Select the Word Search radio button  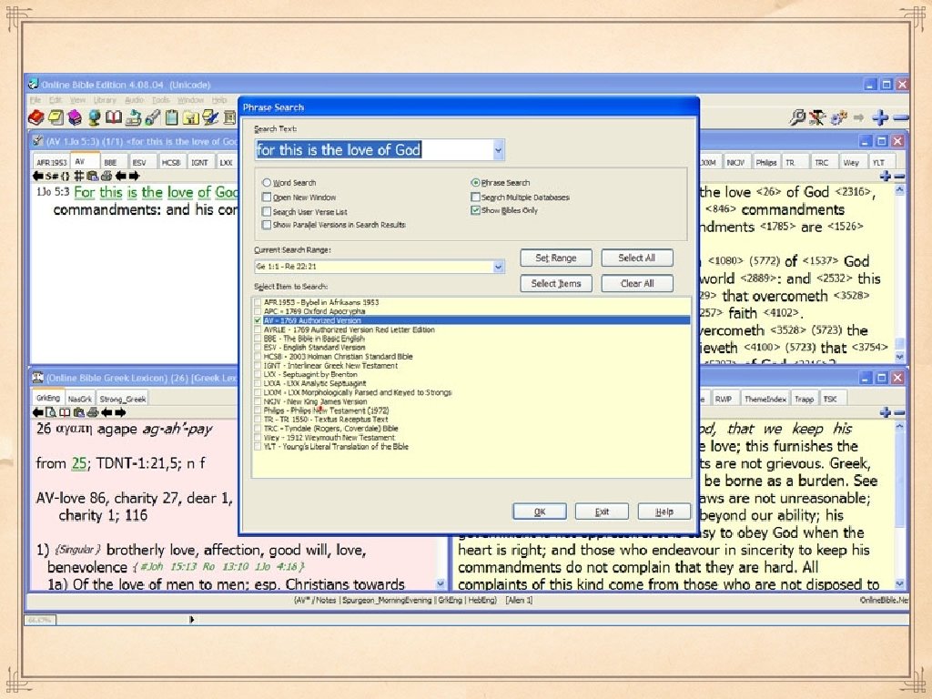(x=267, y=182)
